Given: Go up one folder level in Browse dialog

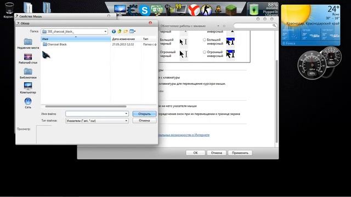Looking at the screenshot, I should tap(120, 32).
